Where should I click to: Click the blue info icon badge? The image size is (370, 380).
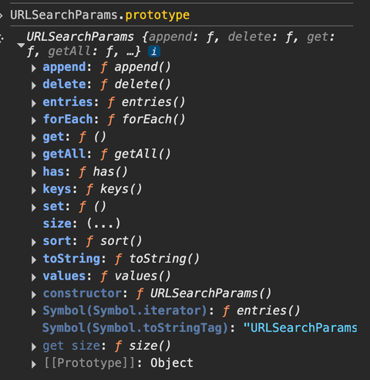[154, 52]
